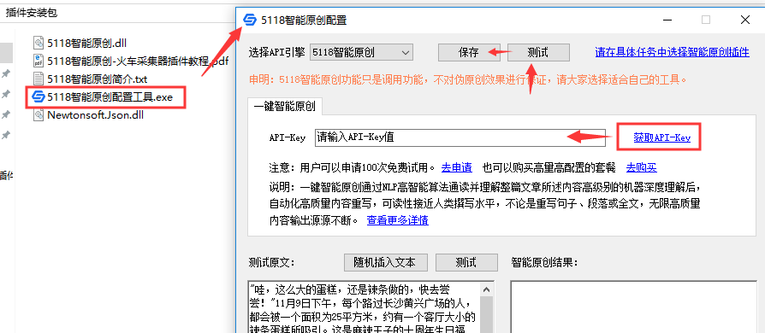This screenshot has height=333, width=765.
Task: Click the orange 申明 disclaimer text
Action: click(468, 79)
